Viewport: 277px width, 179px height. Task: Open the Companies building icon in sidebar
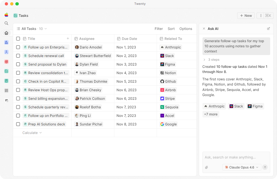pos(6,42)
